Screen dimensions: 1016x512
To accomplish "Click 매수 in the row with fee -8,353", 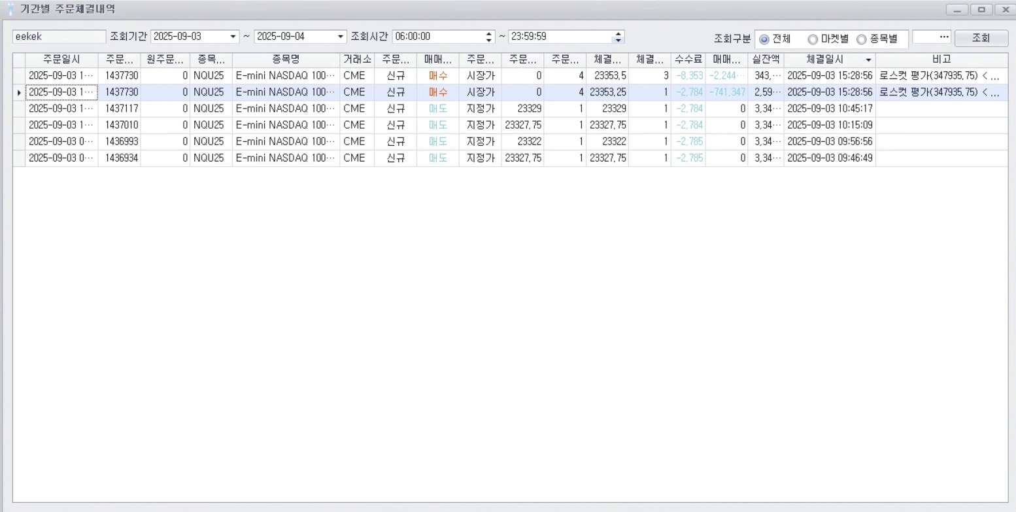I will [x=438, y=76].
